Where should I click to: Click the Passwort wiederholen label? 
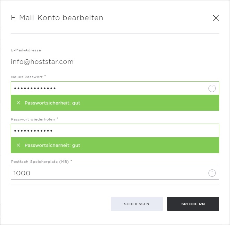point(33,119)
